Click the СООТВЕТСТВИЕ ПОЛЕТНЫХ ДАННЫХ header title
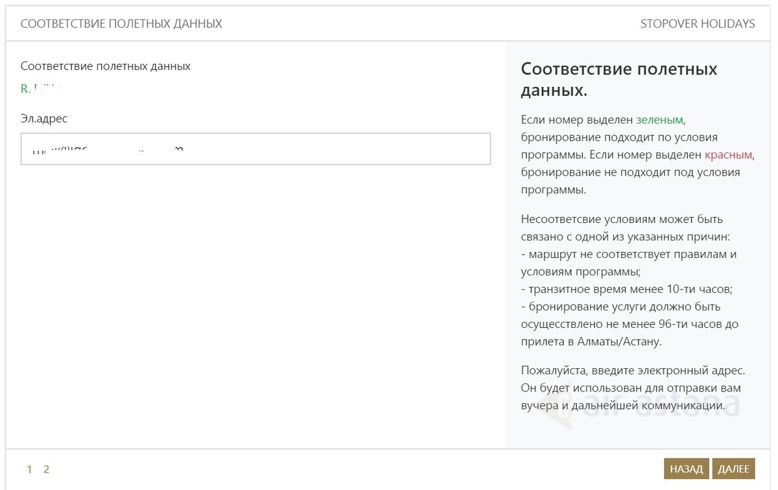 [x=121, y=24]
